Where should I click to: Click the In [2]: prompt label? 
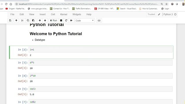(23, 50)
